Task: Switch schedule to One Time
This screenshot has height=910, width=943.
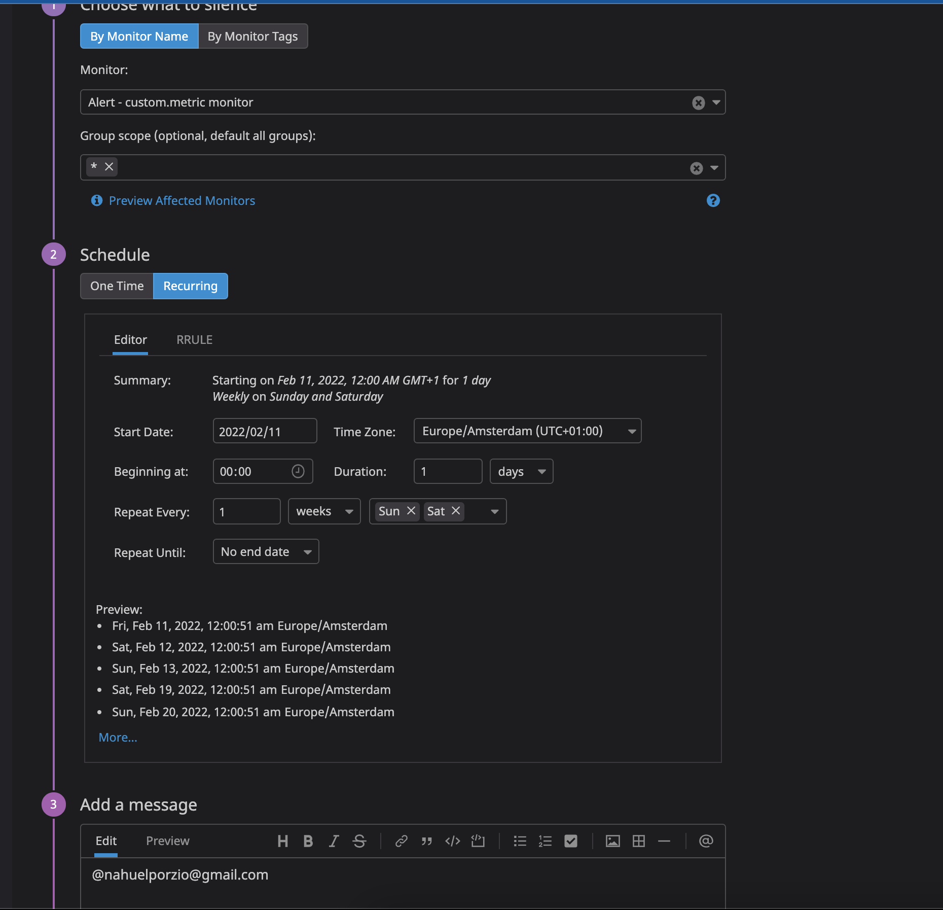Action: pyautogui.click(x=117, y=286)
